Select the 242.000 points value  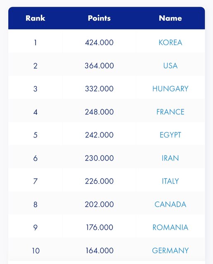pyautogui.click(x=99, y=135)
